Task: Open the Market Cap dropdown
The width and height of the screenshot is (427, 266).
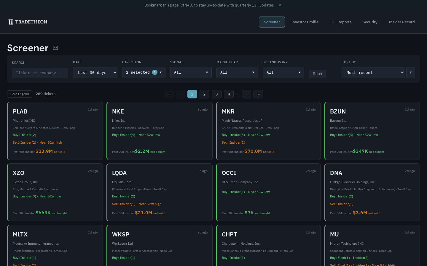Action: click(237, 72)
